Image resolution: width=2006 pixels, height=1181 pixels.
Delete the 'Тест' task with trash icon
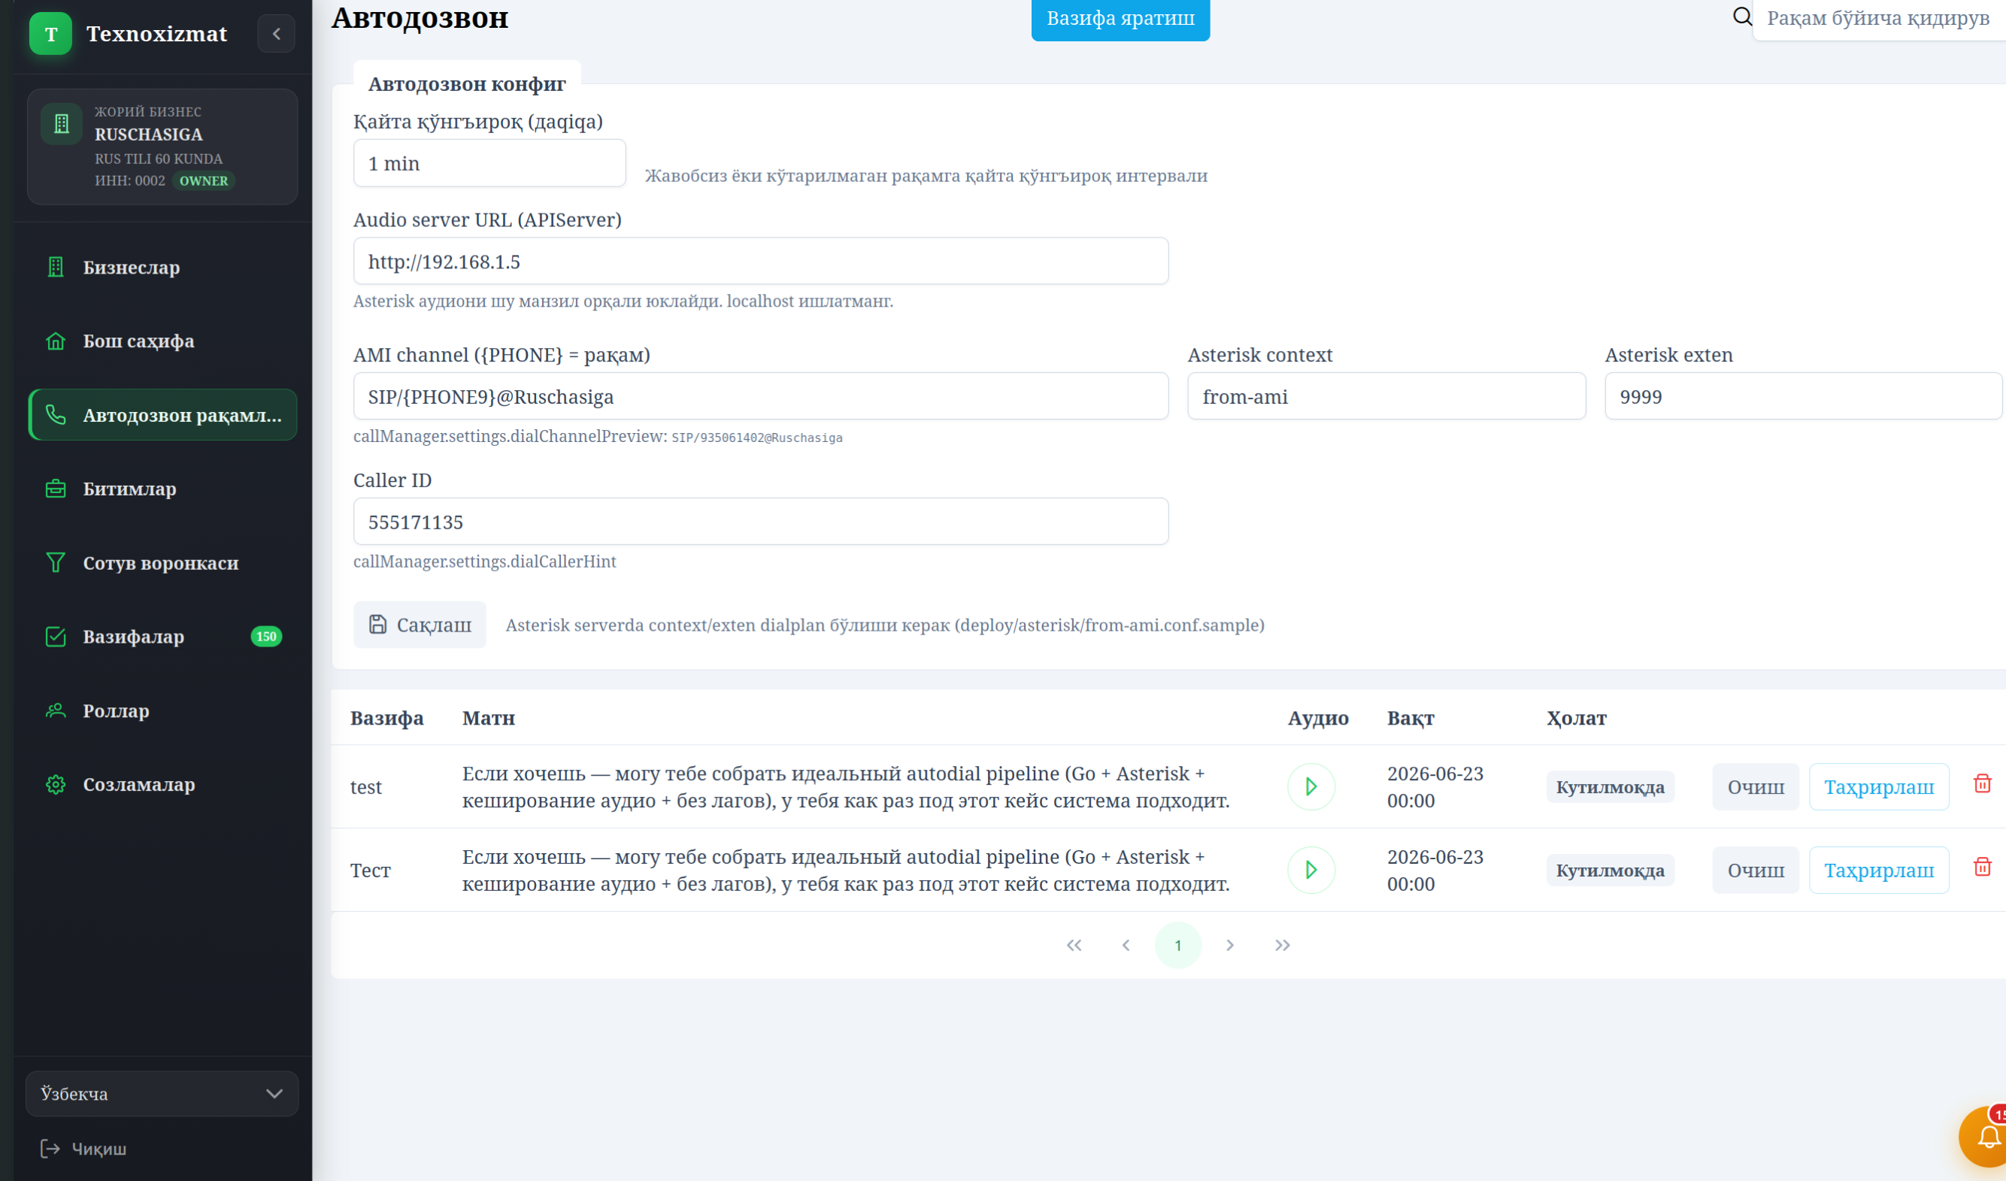click(1982, 867)
